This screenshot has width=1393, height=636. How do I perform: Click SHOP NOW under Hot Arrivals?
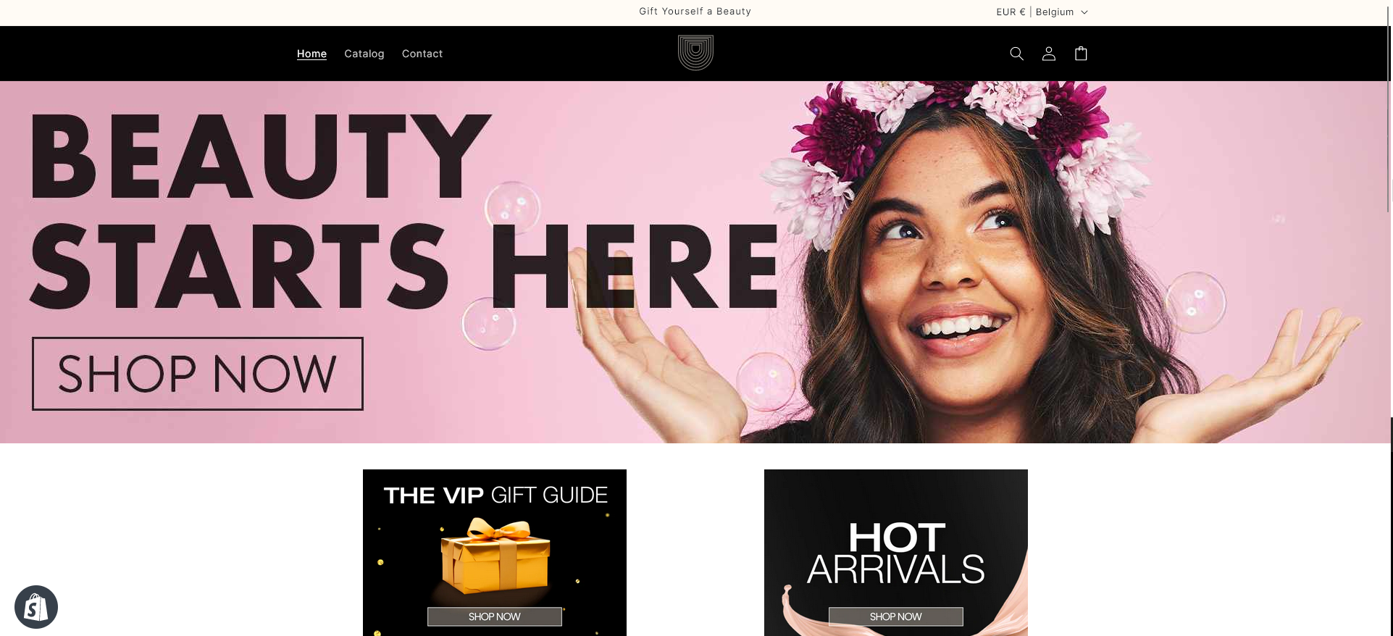point(896,616)
